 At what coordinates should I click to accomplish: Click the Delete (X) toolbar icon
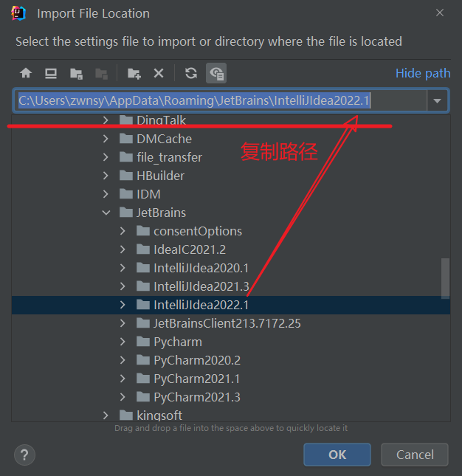[158, 73]
